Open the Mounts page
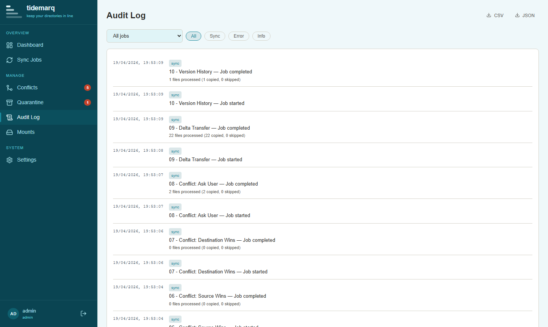 click(x=49, y=132)
